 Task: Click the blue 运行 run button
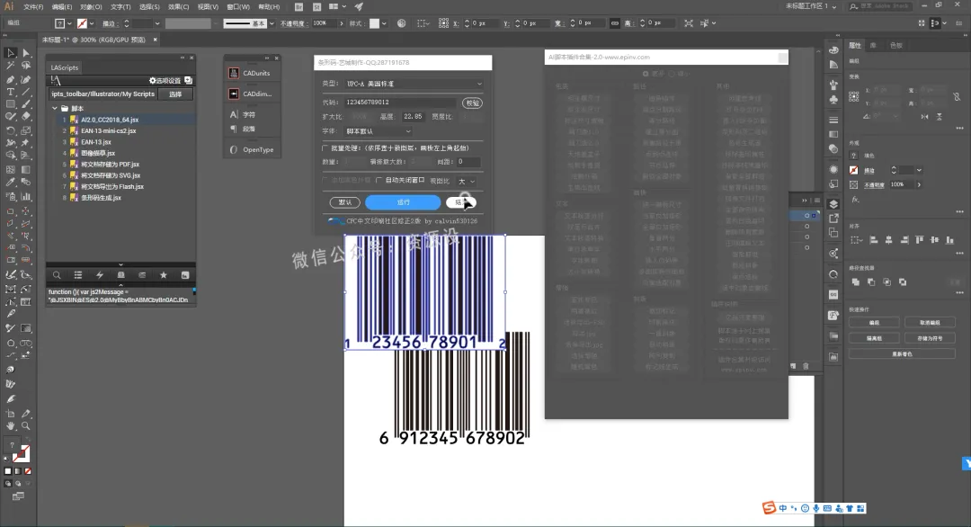click(403, 202)
